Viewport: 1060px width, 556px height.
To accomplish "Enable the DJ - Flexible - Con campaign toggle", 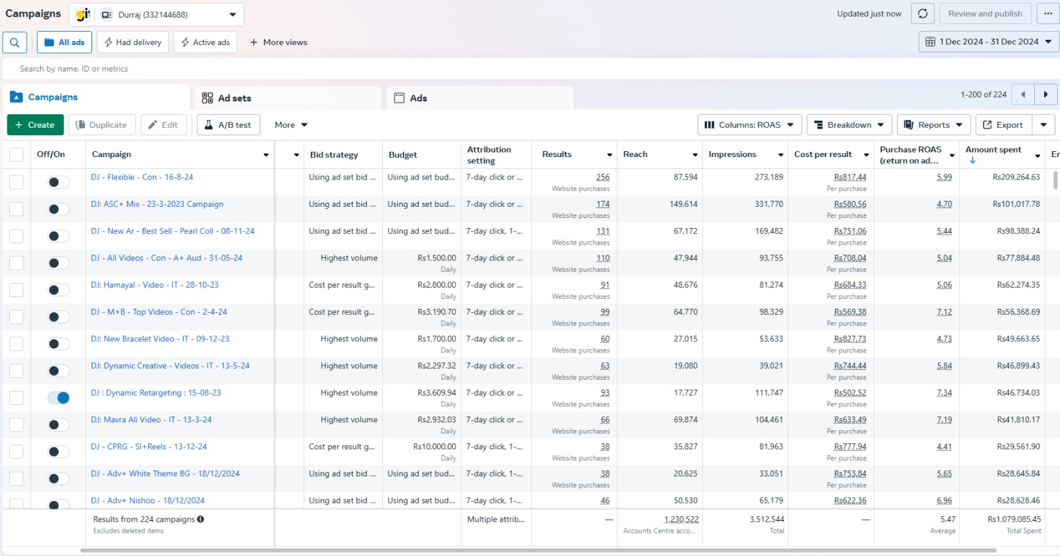I will click(58, 182).
